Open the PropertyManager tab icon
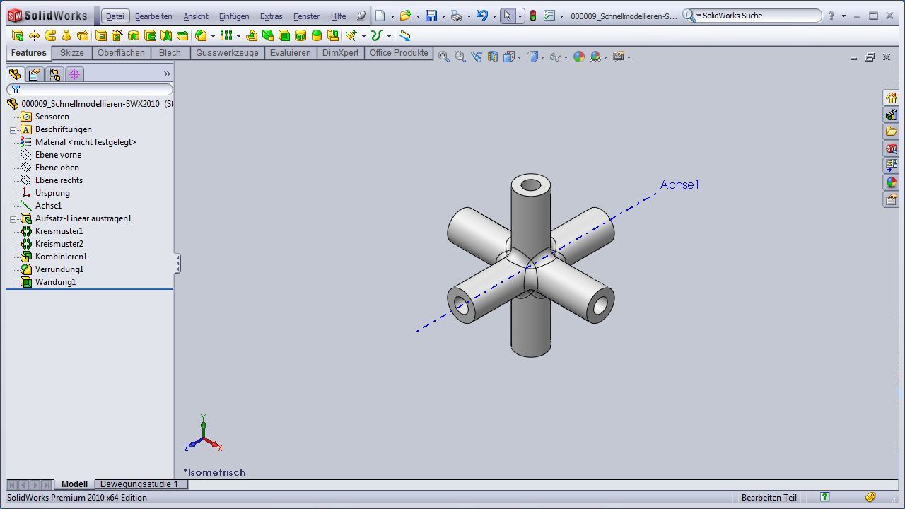Screen dimensions: 905x509 point(34,74)
